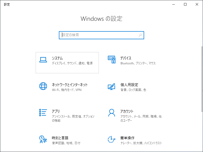Screen dimensions: 203x152
Task: Click the text アカウント、メール、同期、職場、他のユーザー
Action: click(x=141, y=118)
